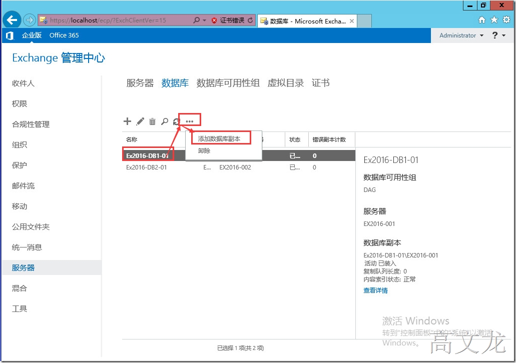
Task: Open the address bar search dropdown arrow
Action: tap(204, 20)
